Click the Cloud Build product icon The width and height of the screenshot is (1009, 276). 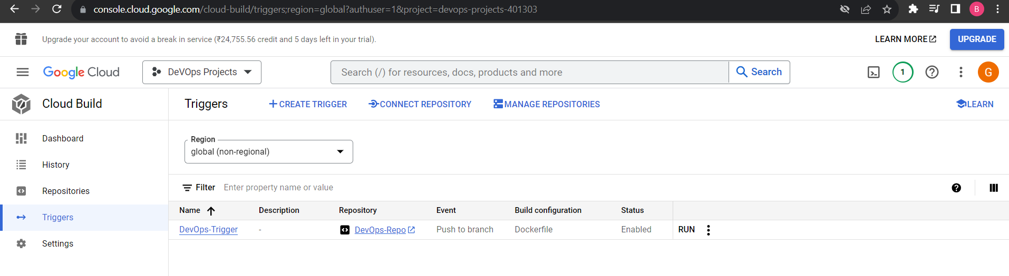click(21, 104)
